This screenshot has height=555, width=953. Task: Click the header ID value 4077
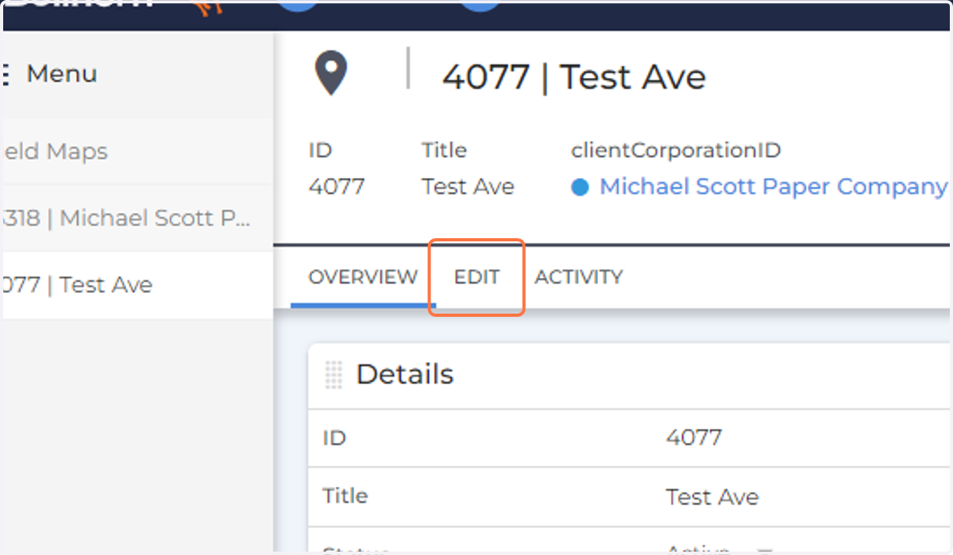point(337,187)
